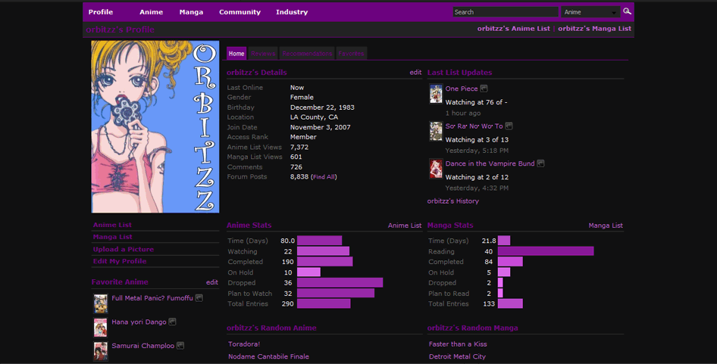The height and width of the screenshot is (364, 717).
Task: Click the manga Time (Days) value 21.8
Action: pos(489,241)
